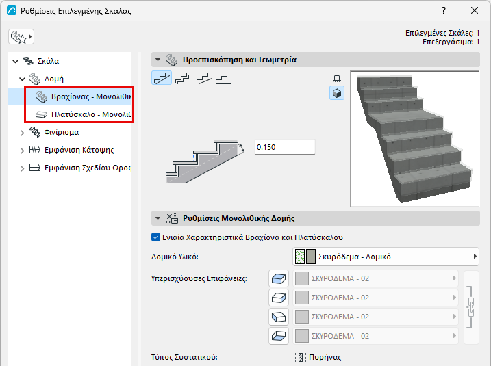Open third ΣΚΥΡΟΔΕΜΑ - 02 surface dropdown
This screenshot has width=491, height=366.
pos(375,317)
